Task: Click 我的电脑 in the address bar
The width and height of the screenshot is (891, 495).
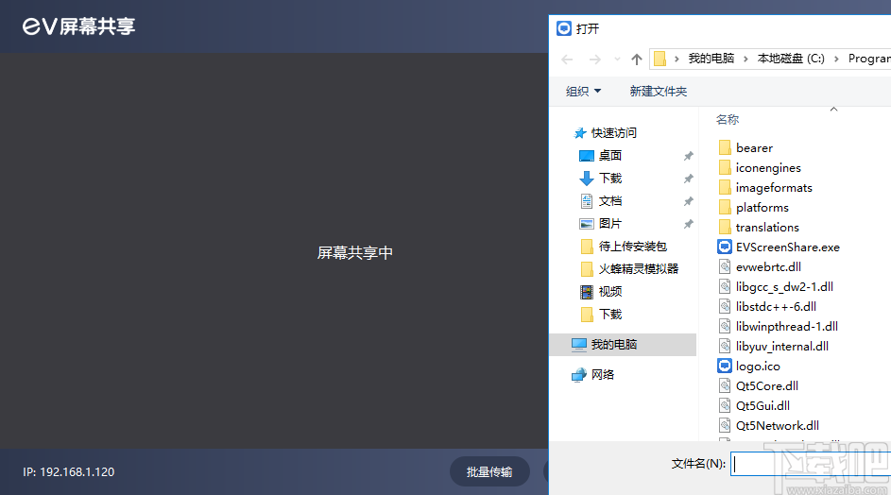Action: (711, 59)
